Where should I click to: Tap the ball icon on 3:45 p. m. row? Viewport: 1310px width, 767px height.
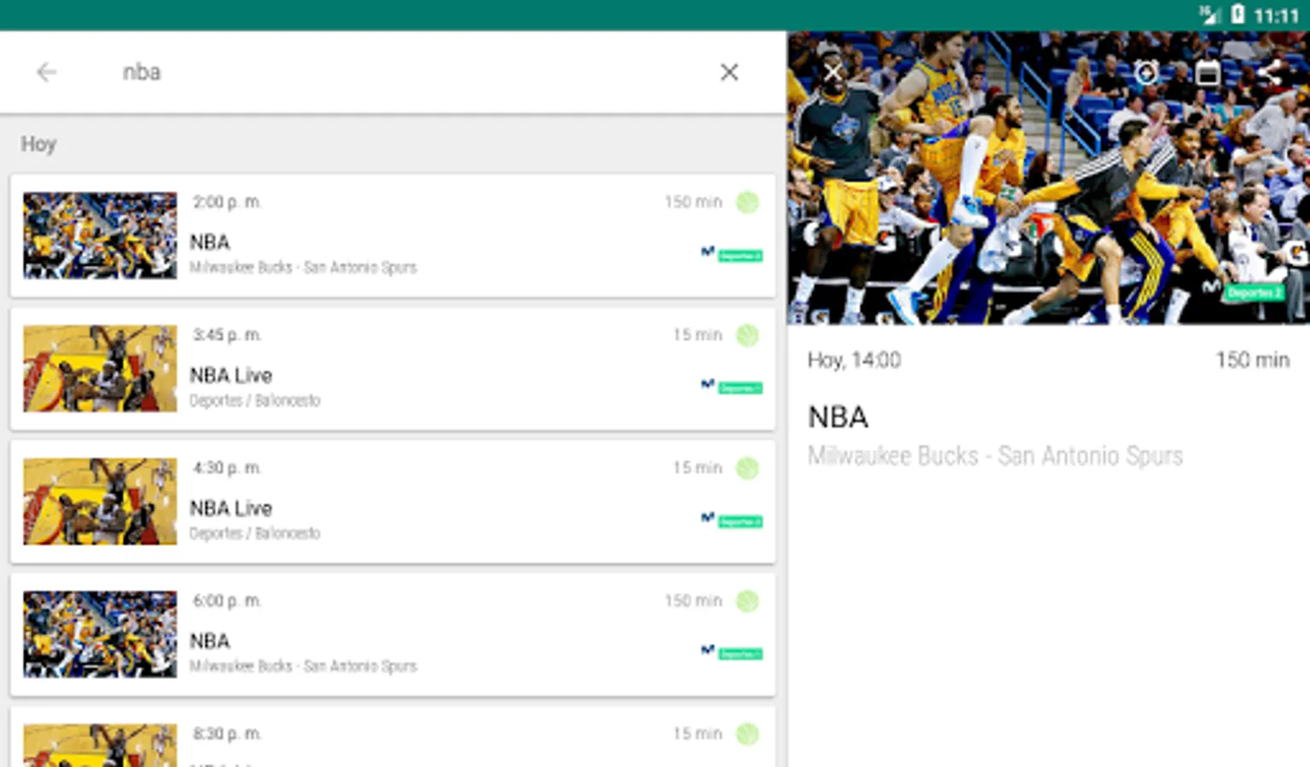(x=747, y=335)
